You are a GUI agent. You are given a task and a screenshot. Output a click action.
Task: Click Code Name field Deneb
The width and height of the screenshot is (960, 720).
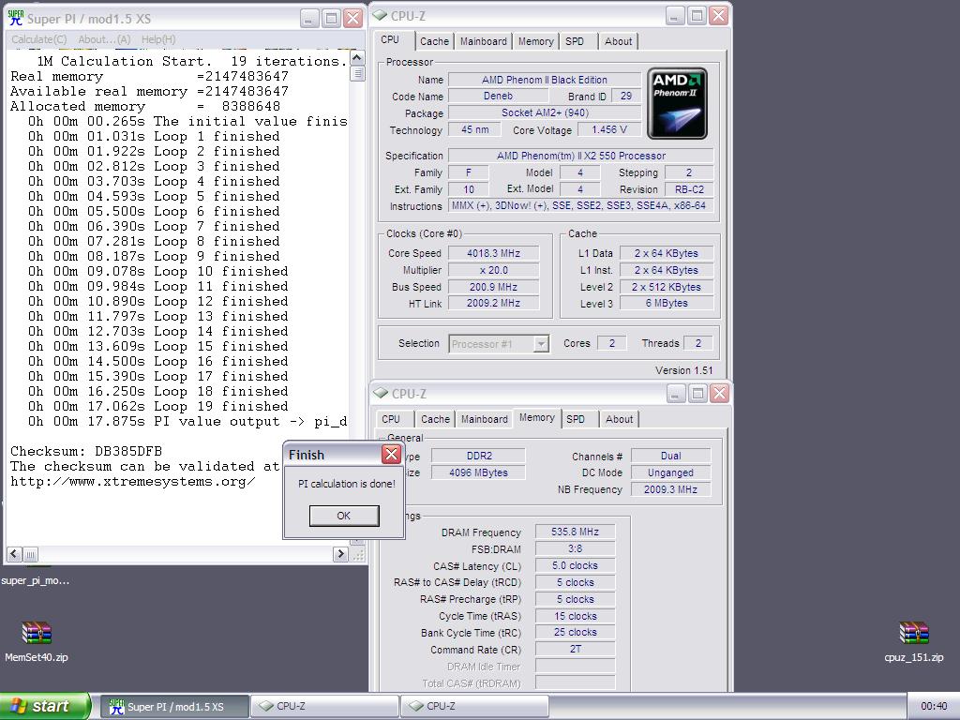point(499,97)
